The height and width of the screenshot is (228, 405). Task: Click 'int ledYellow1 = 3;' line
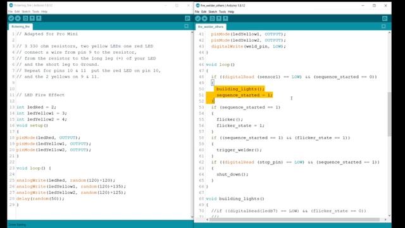[42, 113]
